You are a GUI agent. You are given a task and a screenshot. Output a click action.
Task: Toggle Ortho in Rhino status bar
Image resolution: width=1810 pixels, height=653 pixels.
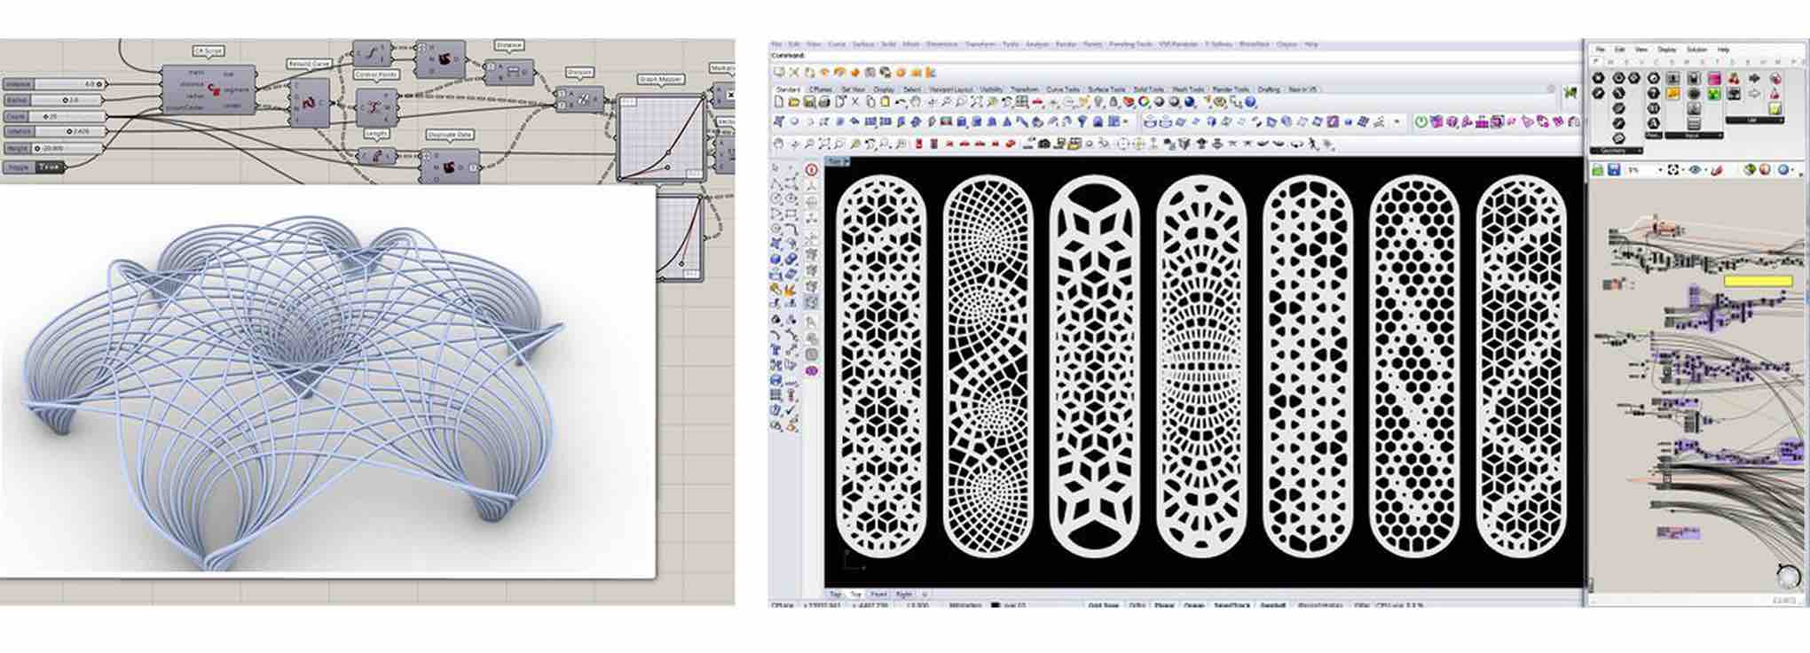[1137, 605]
